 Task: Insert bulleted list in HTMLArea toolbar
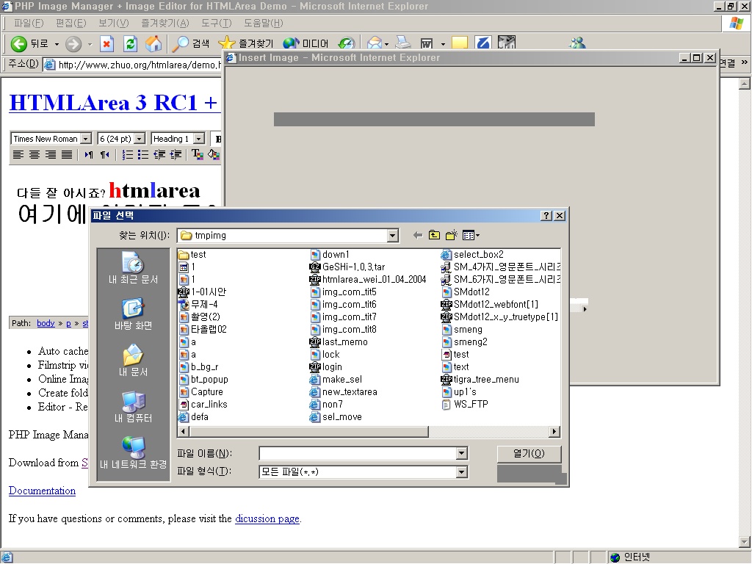[143, 154]
